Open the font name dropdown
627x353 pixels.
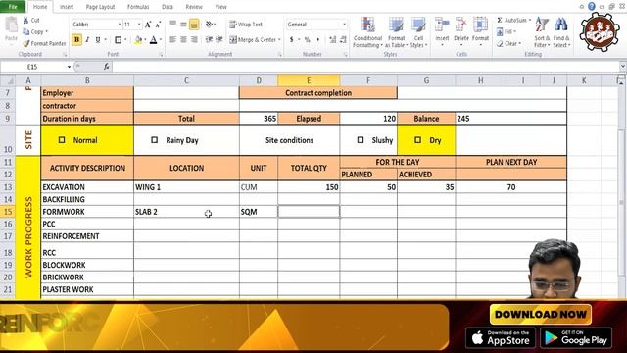(x=120, y=25)
